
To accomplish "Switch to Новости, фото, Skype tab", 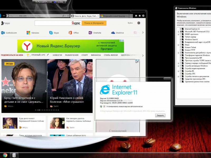I will [85, 16].
